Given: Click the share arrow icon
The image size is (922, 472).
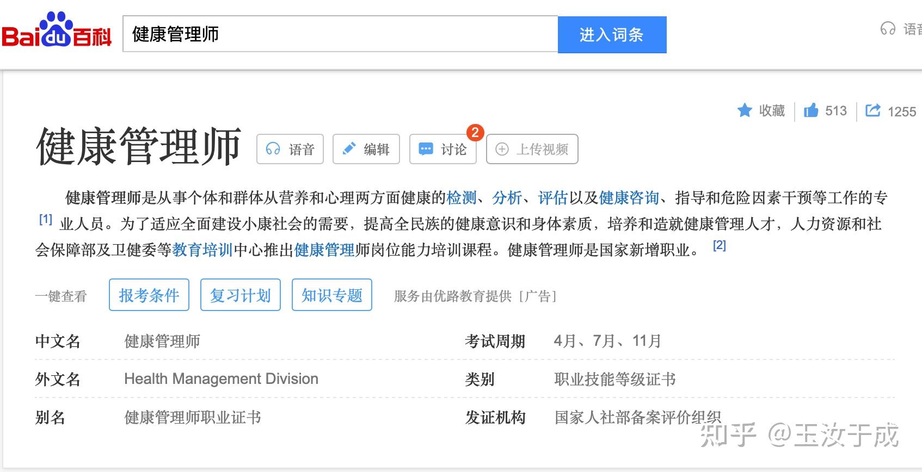Looking at the screenshot, I should point(872,110).
